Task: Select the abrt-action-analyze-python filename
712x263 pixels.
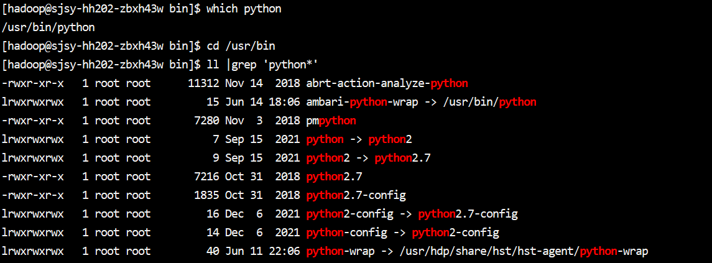Action: click(x=387, y=83)
